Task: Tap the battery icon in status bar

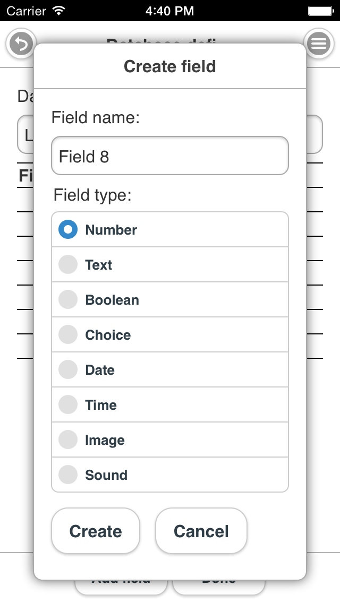Action: [x=320, y=10]
